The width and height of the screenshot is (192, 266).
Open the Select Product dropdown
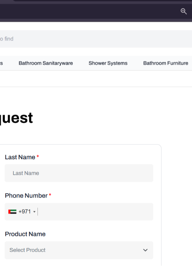click(x=79, y=250)
